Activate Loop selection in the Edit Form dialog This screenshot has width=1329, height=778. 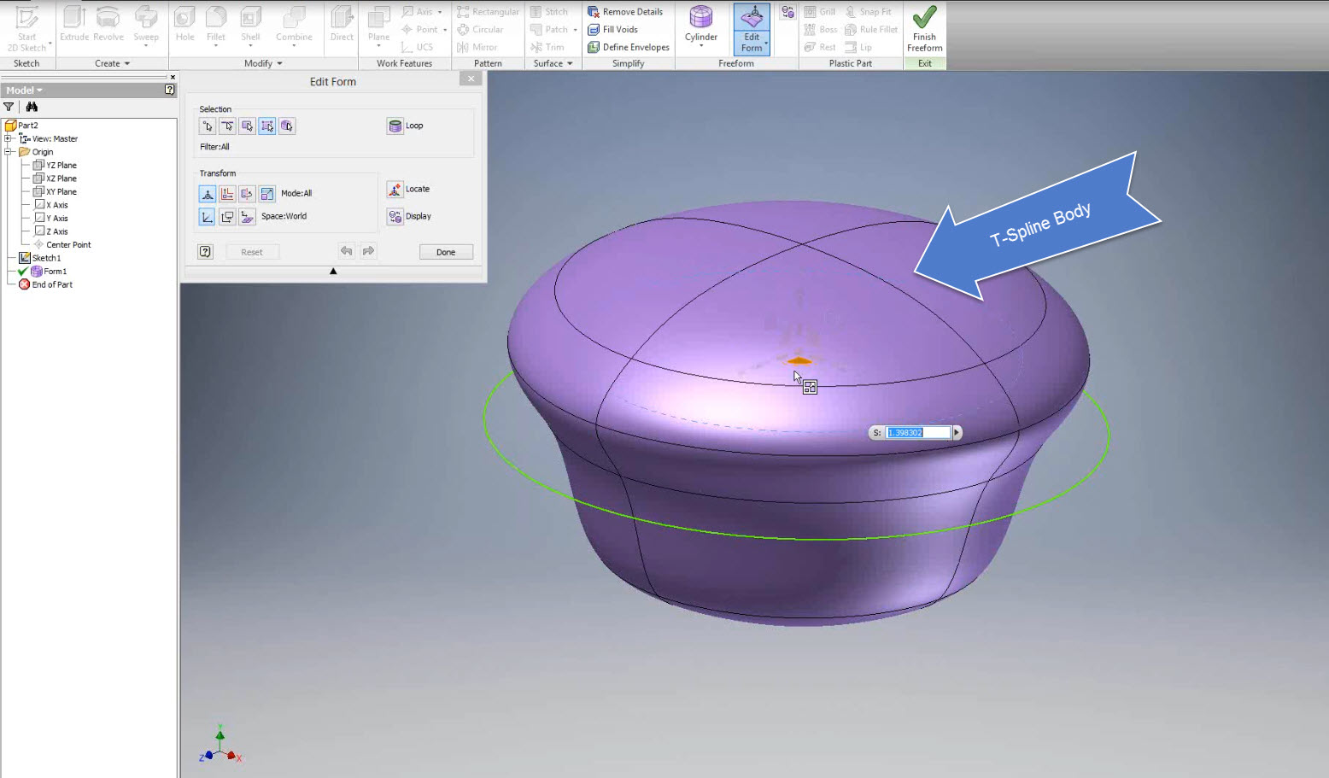pos(395,126)
